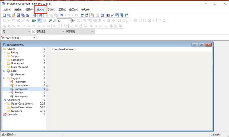Click the TI metrics icon
The image size is (229, 137).
click(x=102, y=15)
